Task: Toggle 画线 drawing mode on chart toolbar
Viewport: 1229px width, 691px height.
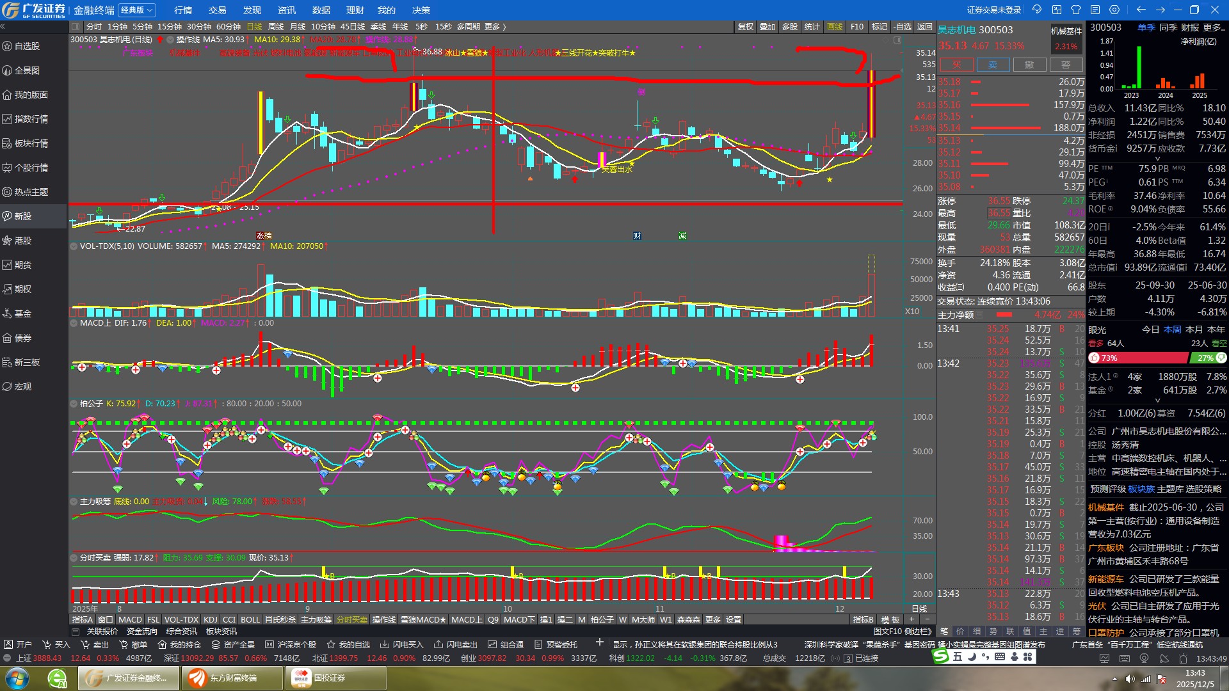Action: pos(835,27)
